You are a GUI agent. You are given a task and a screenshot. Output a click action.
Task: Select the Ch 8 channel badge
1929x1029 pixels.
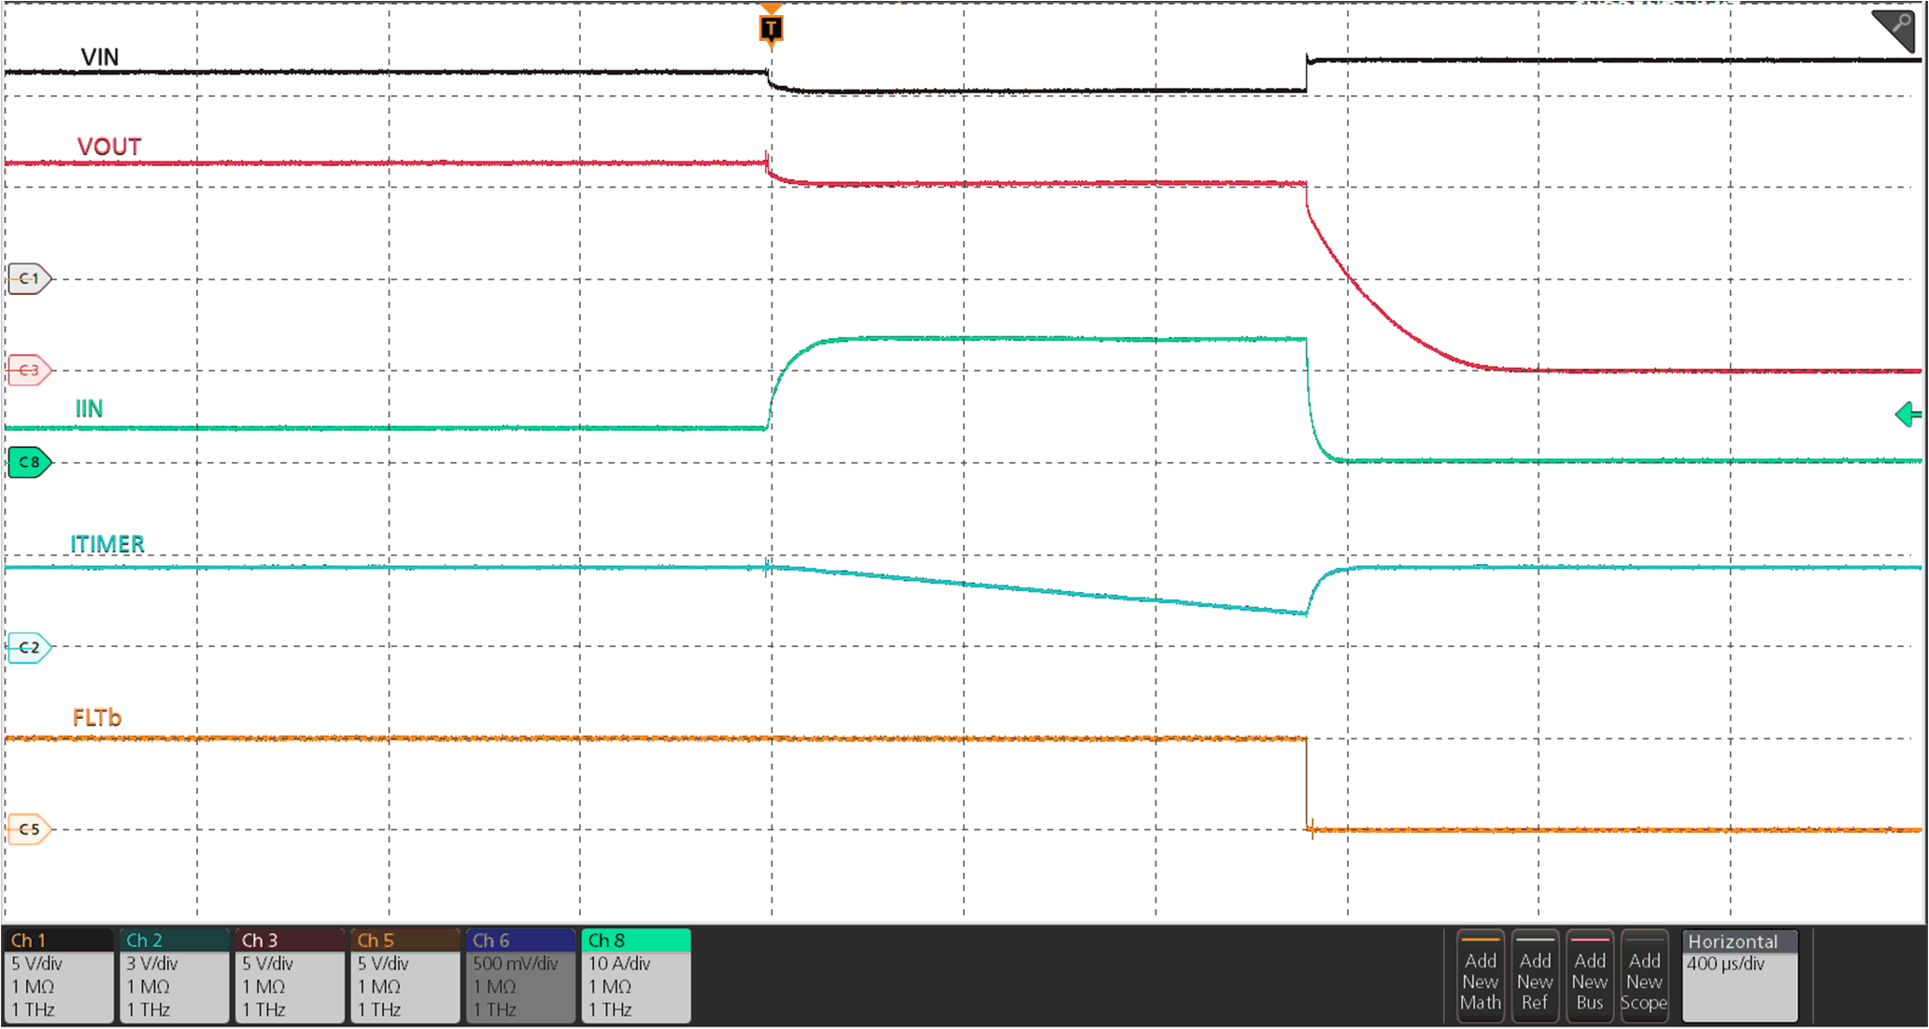coord(635,975)
